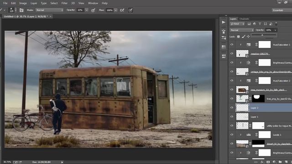Viewport: 292px width, 164px height.
Task: Select the Hue/Saturation 1 layer mask thumbnail
Action: pyautogui.click(x=265, y=45)
